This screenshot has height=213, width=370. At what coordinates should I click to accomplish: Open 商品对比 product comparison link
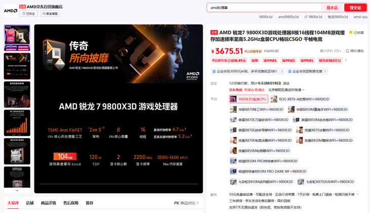pyautogui.click(x=187, y=203)
